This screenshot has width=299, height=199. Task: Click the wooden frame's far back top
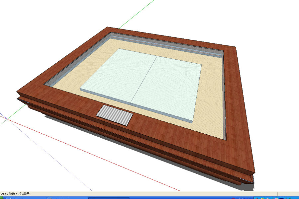[166, 37]
